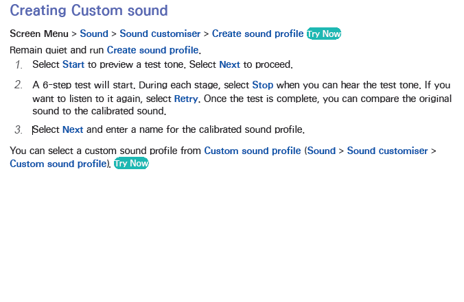Click the Next link in step 3
The image size is (464, 302).
[x=73, y=129]
